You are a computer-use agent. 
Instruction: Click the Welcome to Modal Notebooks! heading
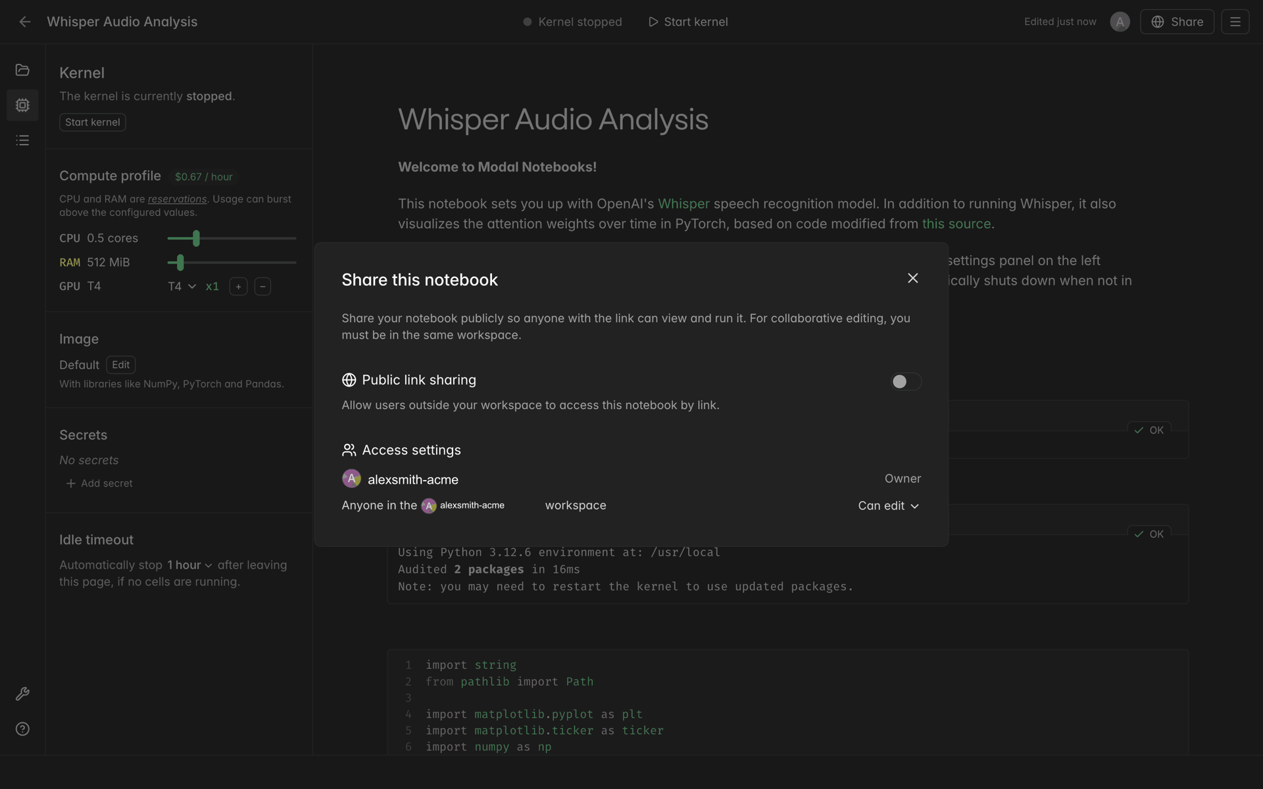click(x=497, y=167)
